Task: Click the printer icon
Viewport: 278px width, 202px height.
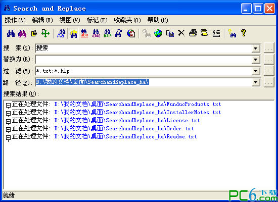Action: pos(193,33)
